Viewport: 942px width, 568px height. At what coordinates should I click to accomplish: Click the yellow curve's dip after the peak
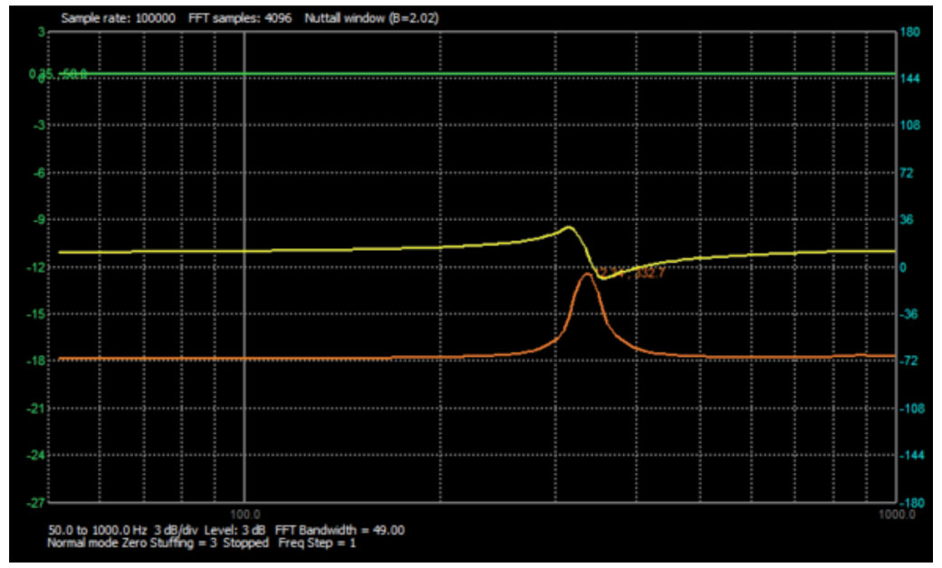pos(603,277)
